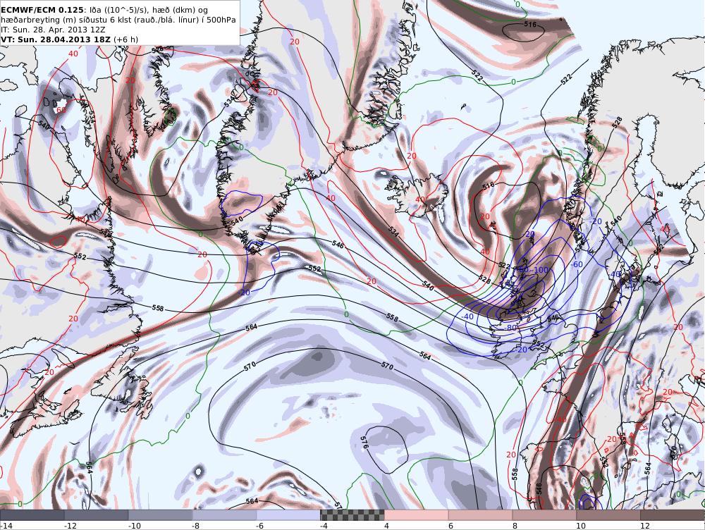Choose the pale lavender swatch between -6 and -4
Screen dimensions: 705x530
click(288, 515)
